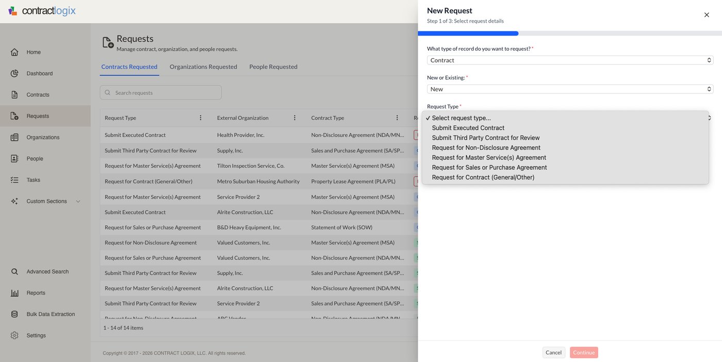Click the Custom Sections sparkle icon
The height and width of the screenshot is (362, 722).
(x=14, y=201)
